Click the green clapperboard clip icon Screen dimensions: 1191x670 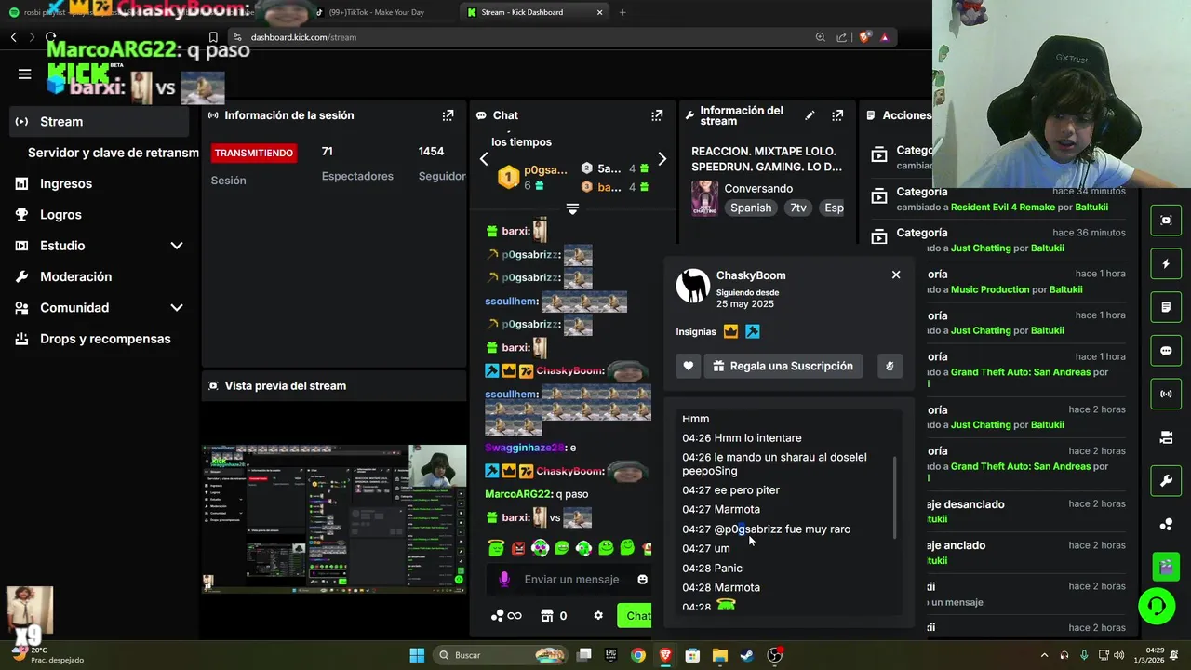point(1166,567)
